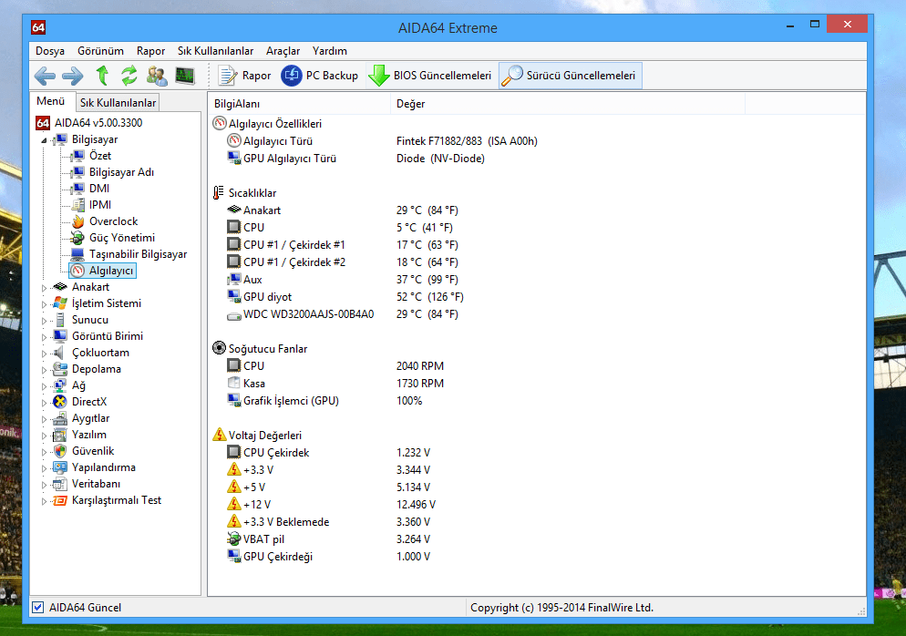
Task: Click the DirectX yellow X icon
Action: pyautogui.click(x=60, y=402)
